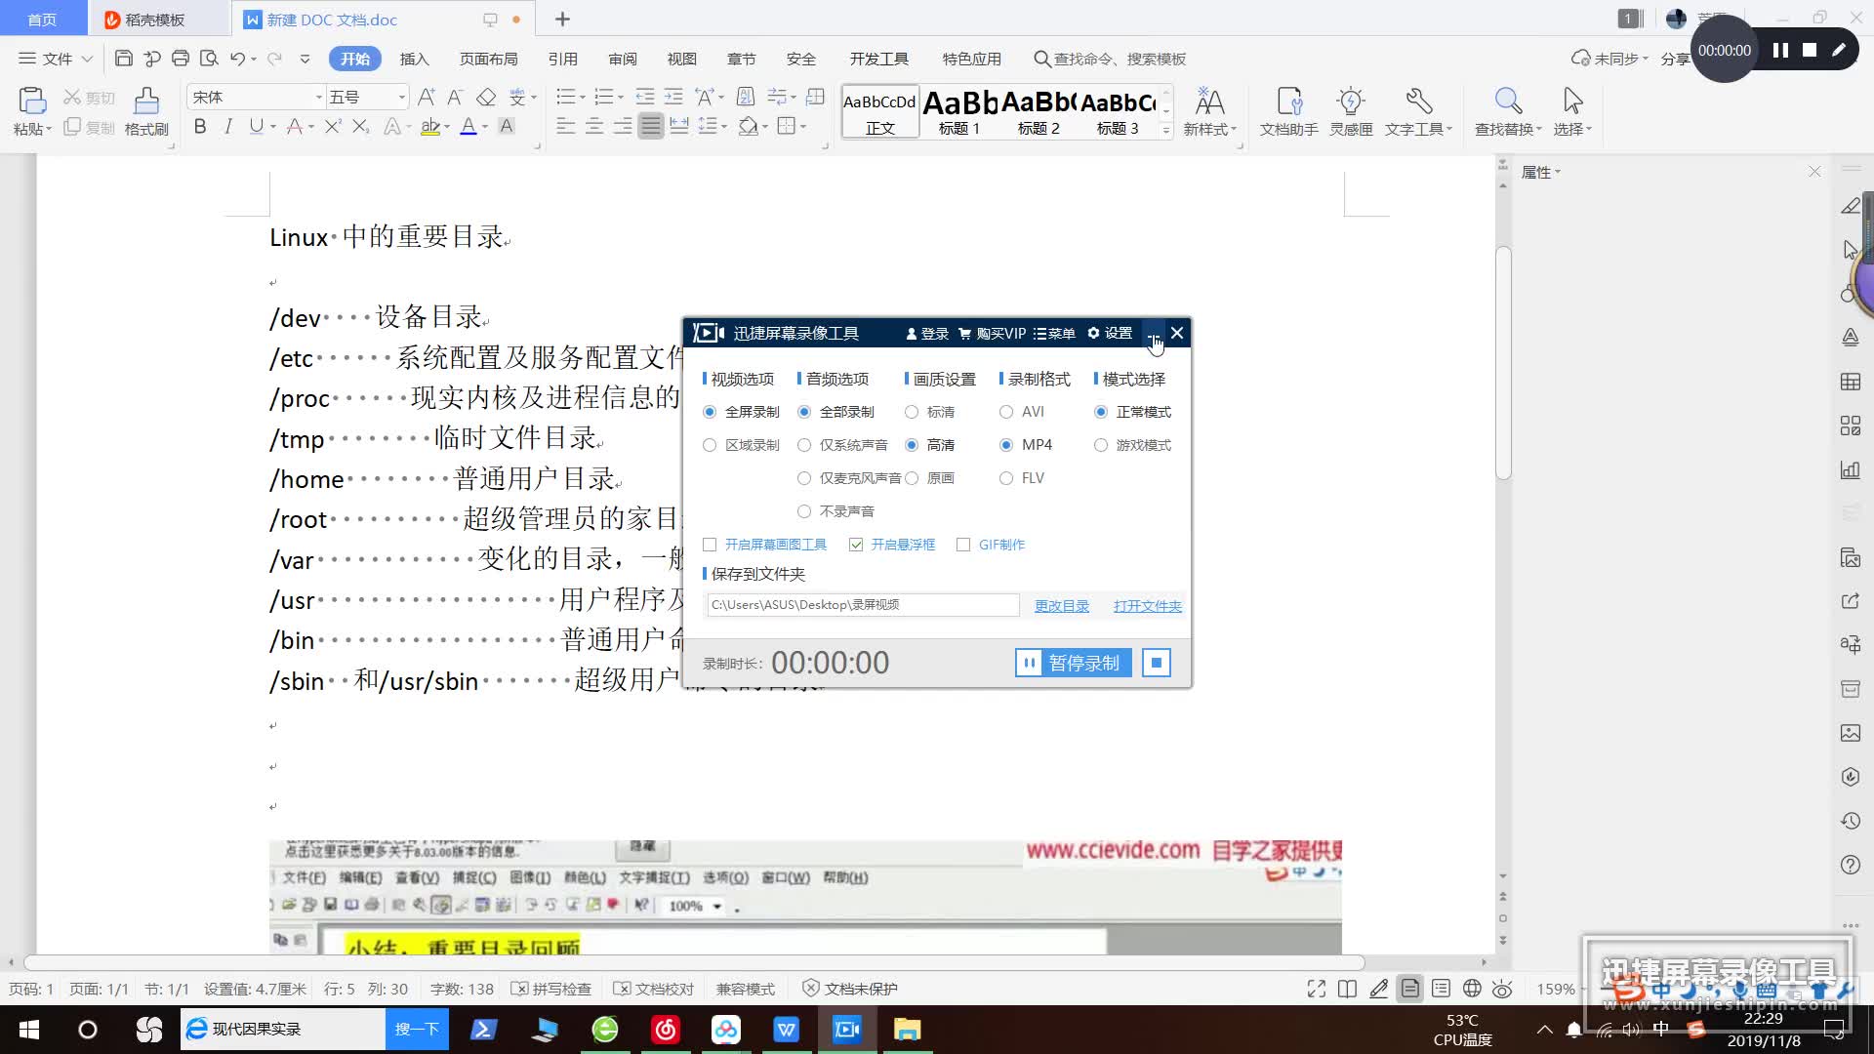This screenshot has height=1054, width=1874.
Task: Switch to the 插入 ribbon tab
Action: tap(414, 59)
